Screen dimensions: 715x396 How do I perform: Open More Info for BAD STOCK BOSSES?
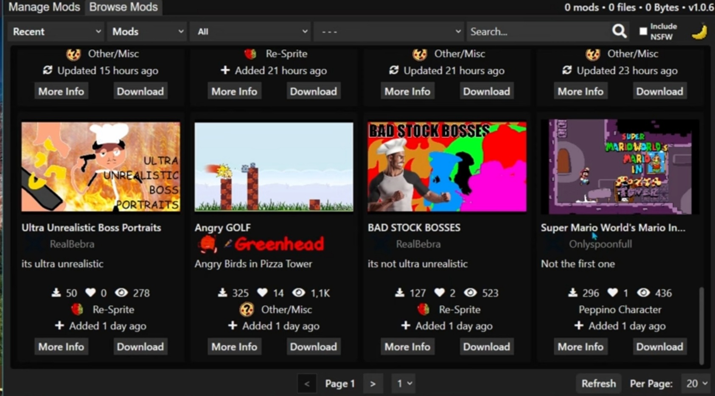coord(407,346)
